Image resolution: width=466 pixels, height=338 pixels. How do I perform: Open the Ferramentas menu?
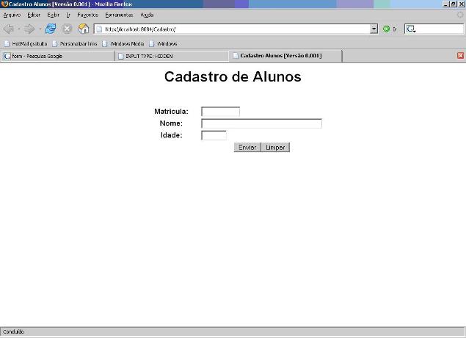click(x=119, y=15)
